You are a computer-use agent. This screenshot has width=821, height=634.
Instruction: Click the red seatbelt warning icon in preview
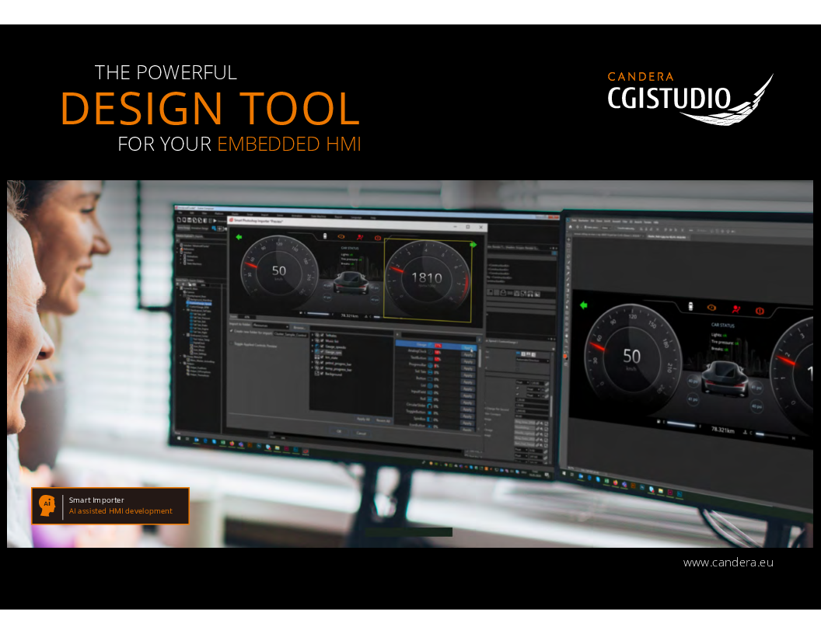[x=360, y=237]
